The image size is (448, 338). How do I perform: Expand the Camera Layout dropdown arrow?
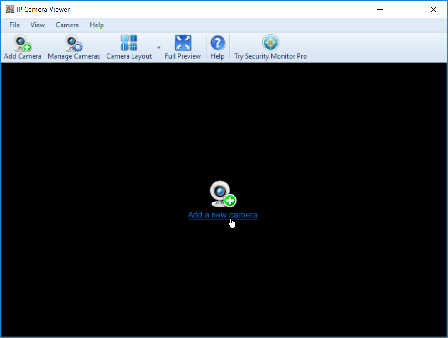(159, 47)
